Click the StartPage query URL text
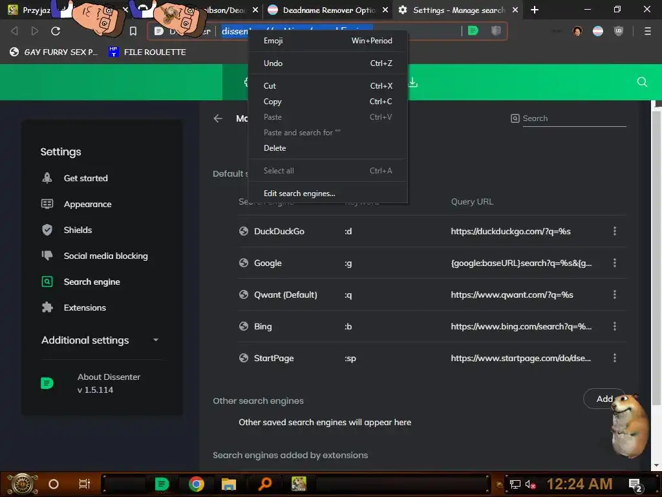 pyautogui.click(x=521, y=358)
